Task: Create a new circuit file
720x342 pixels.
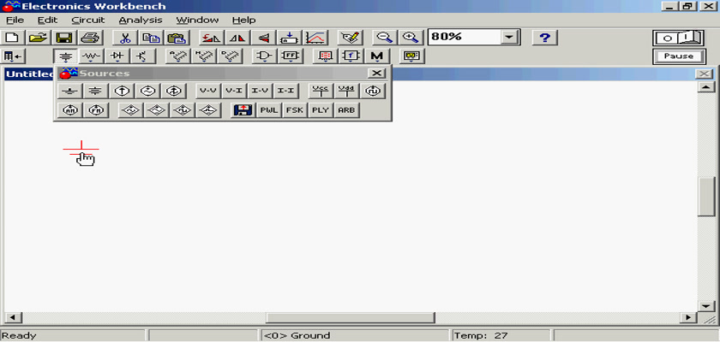Action: click(x=13, y=38)
